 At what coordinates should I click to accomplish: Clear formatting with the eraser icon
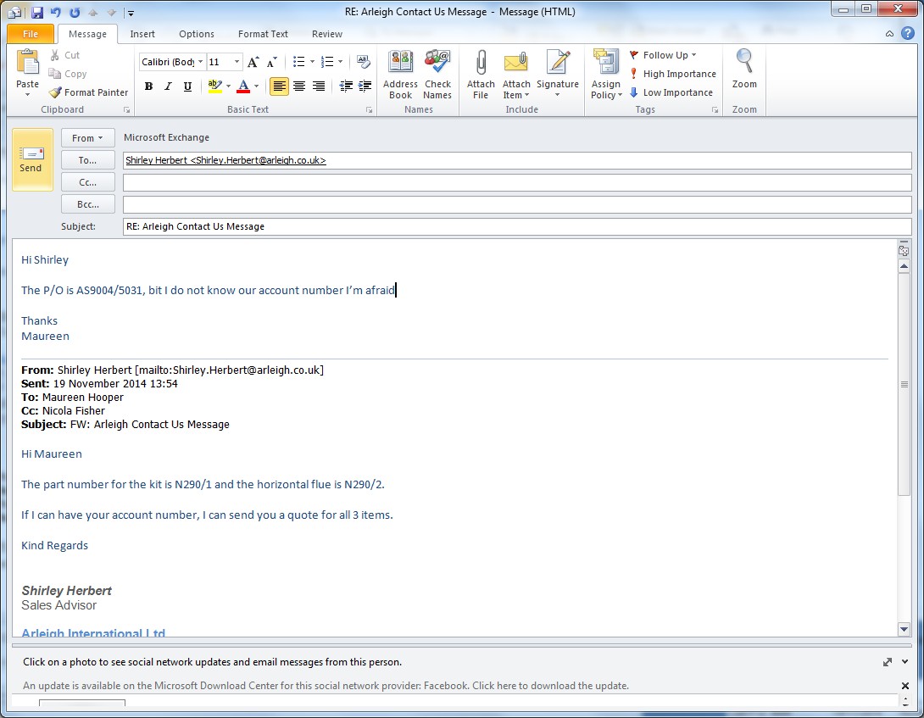[x=364, y=62]
